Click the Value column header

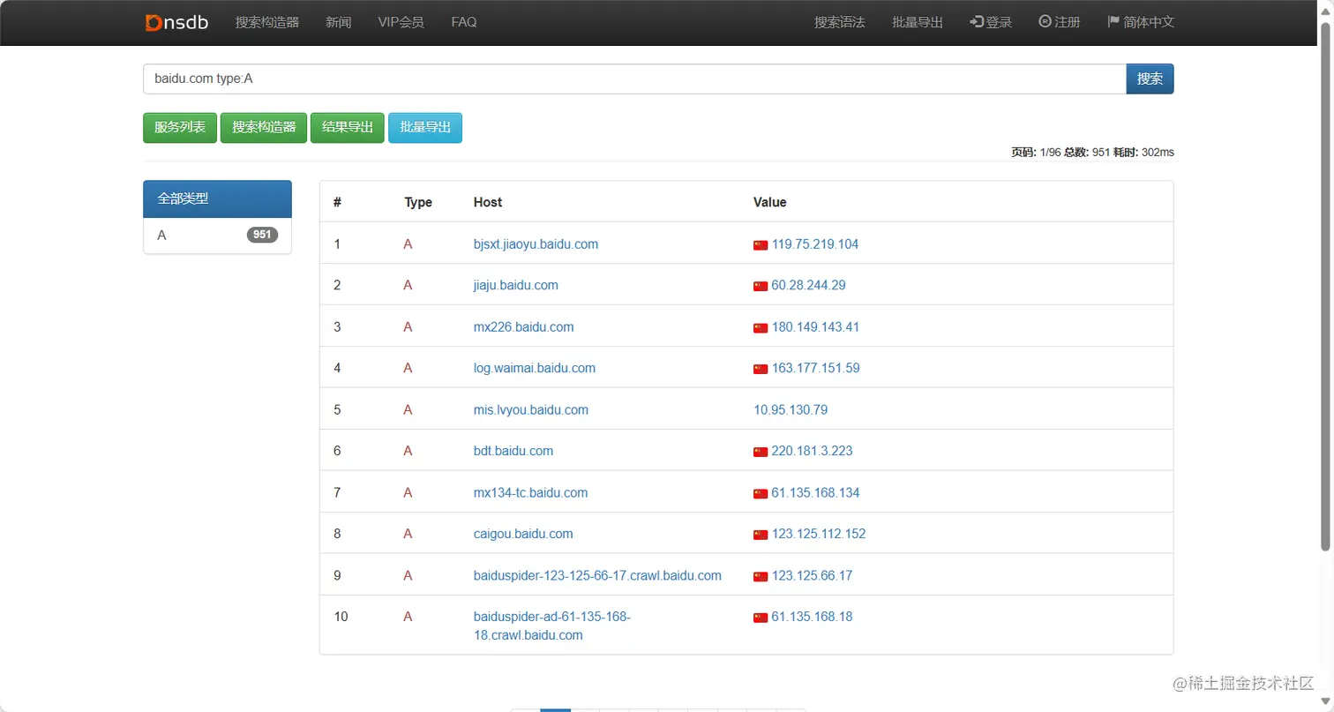[x=769, y=202]
